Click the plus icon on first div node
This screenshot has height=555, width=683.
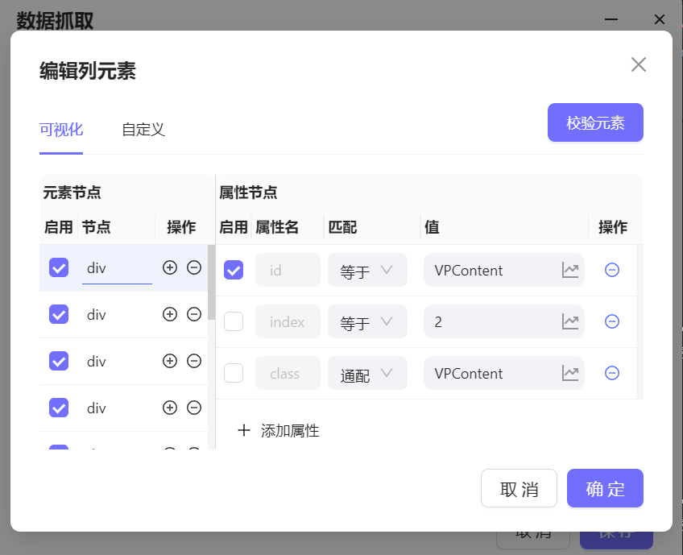pos(169,268)
